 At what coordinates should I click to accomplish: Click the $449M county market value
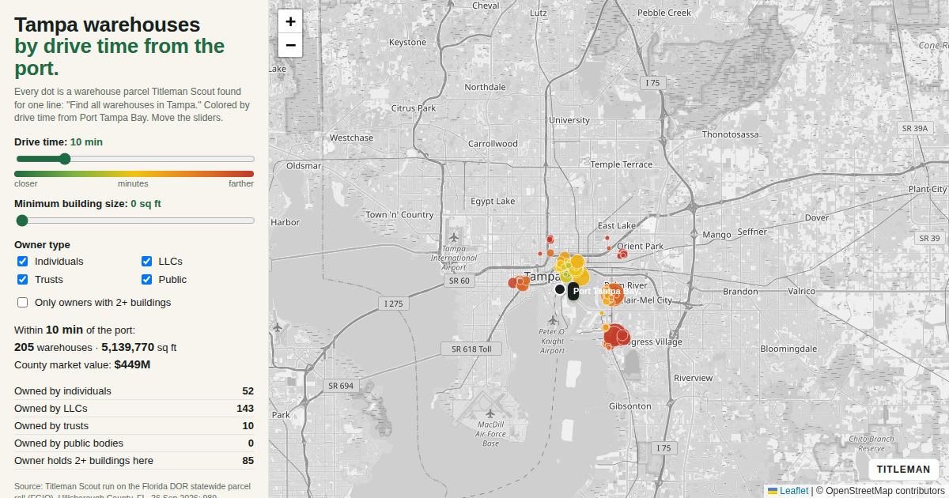[x=132, y=364]
